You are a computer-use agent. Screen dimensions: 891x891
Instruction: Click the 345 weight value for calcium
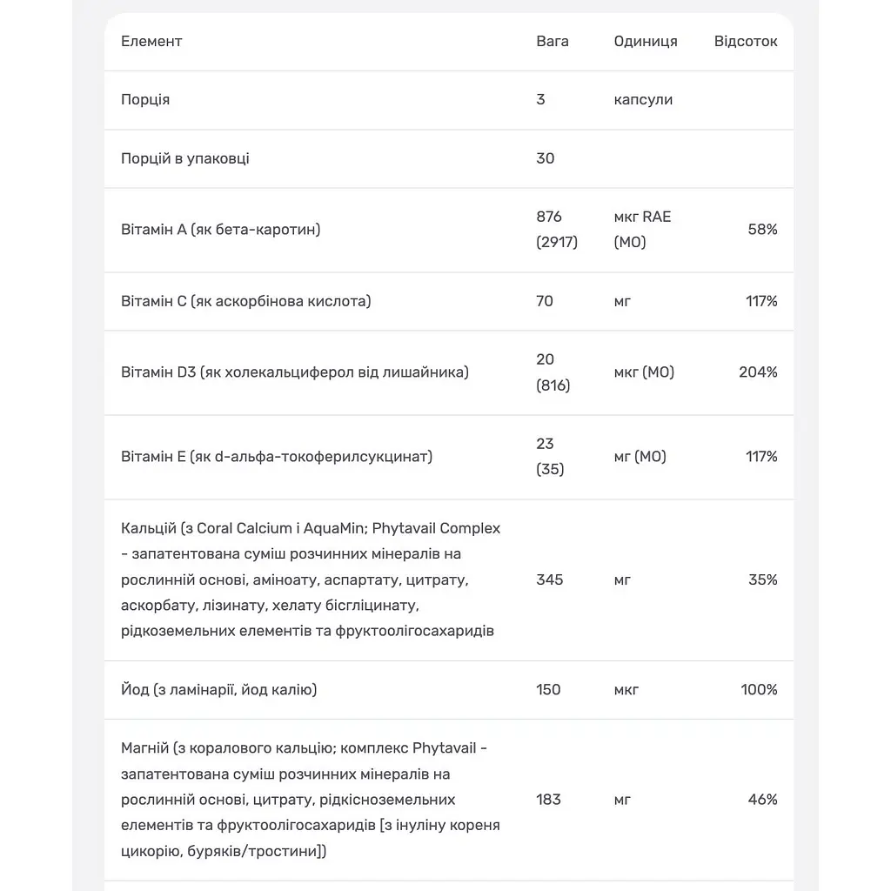[550, 579]
